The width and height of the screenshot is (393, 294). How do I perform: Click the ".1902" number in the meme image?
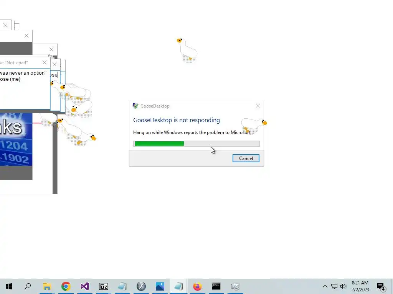pyautogui.click(x=14, y=158)
